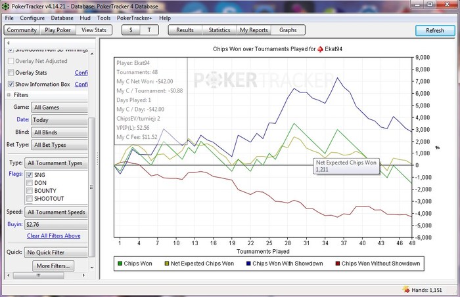460x297 pixels.
Task: Open the Quick filter dropdown
Action: (57, 252)
